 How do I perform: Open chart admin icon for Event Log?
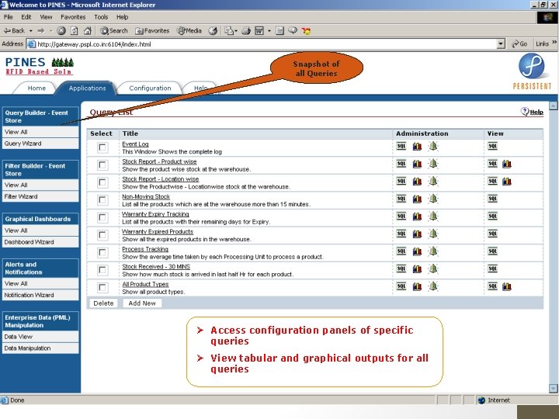[x=417, y=146]
